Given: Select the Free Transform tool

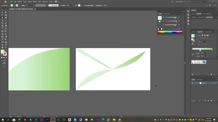Looking at the screenshot, I should click(6, 31).
